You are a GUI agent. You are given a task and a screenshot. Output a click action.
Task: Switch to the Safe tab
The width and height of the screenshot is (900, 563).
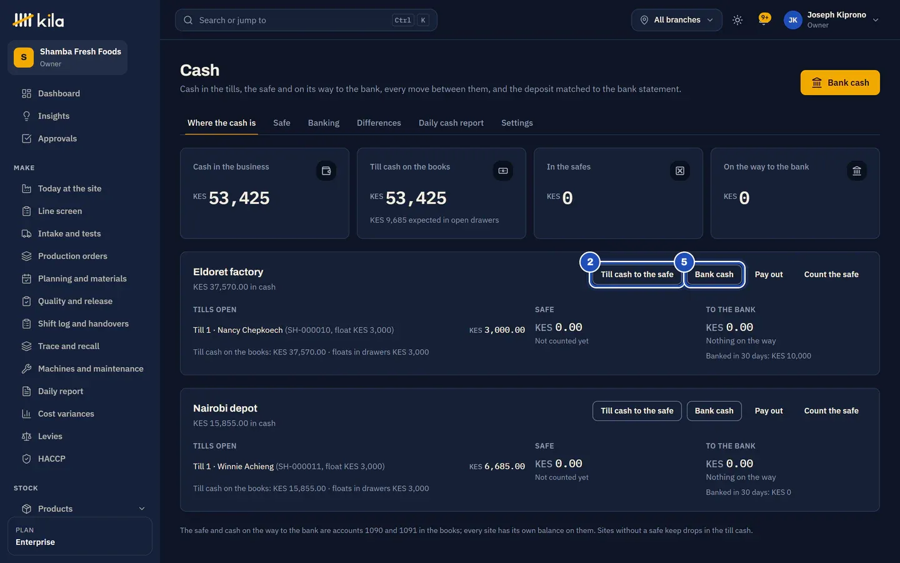282,123
